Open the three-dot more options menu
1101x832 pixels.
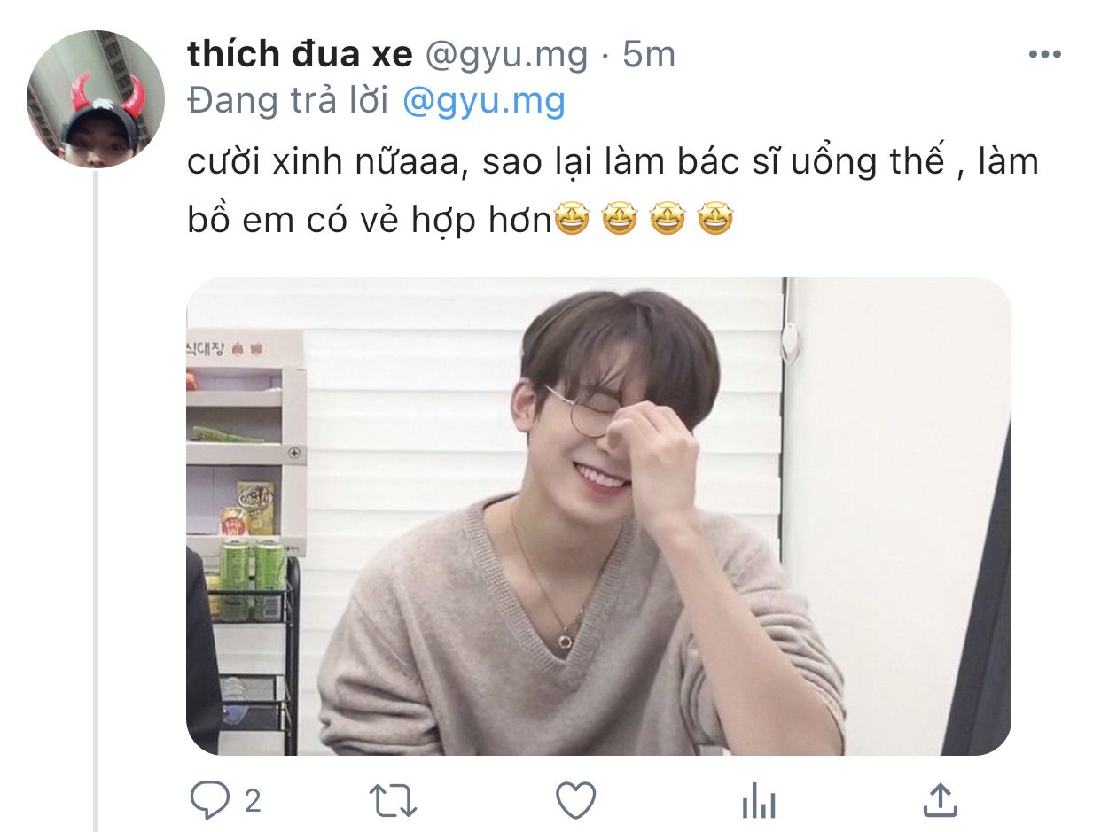[1044, 55]
